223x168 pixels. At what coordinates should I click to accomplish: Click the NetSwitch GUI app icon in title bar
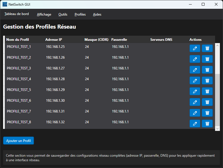coord(5,5)
